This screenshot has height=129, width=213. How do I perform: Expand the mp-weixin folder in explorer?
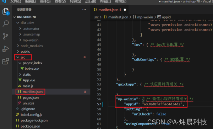point(20,40)
